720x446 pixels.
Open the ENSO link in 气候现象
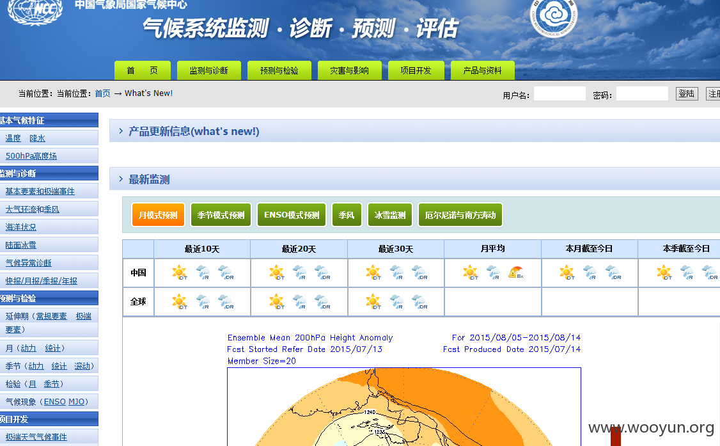pos(54,402)
